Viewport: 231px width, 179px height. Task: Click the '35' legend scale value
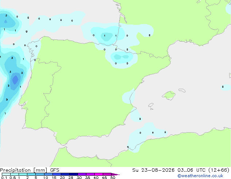pyautogui.click(x=87, y=178)
